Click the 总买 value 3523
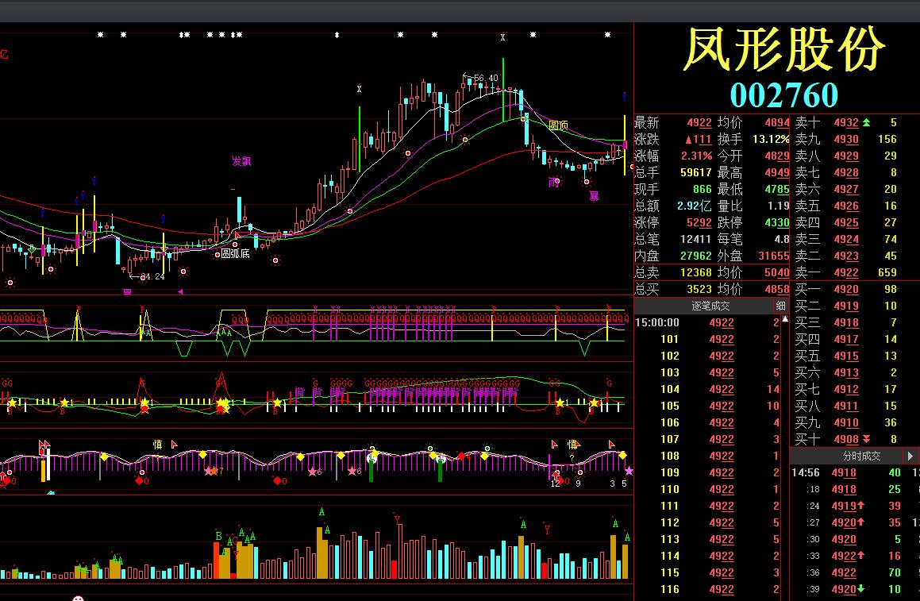Viewport: 920px width, 601px height. point(699,289)
